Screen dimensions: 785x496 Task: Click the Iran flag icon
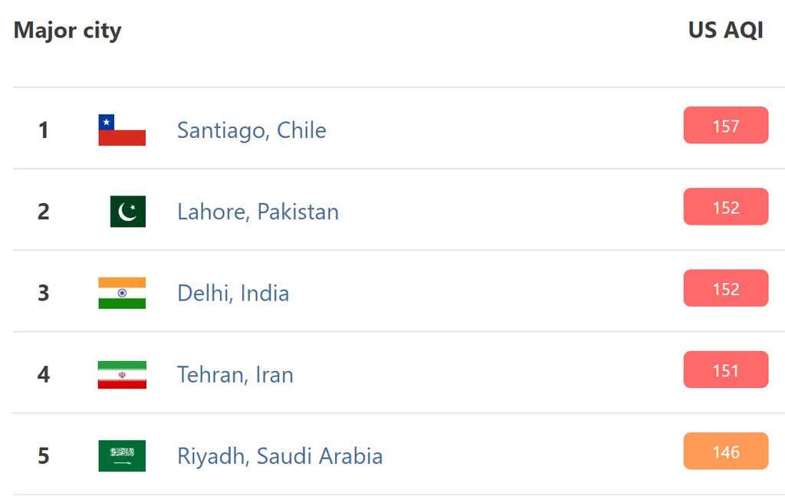122,375
